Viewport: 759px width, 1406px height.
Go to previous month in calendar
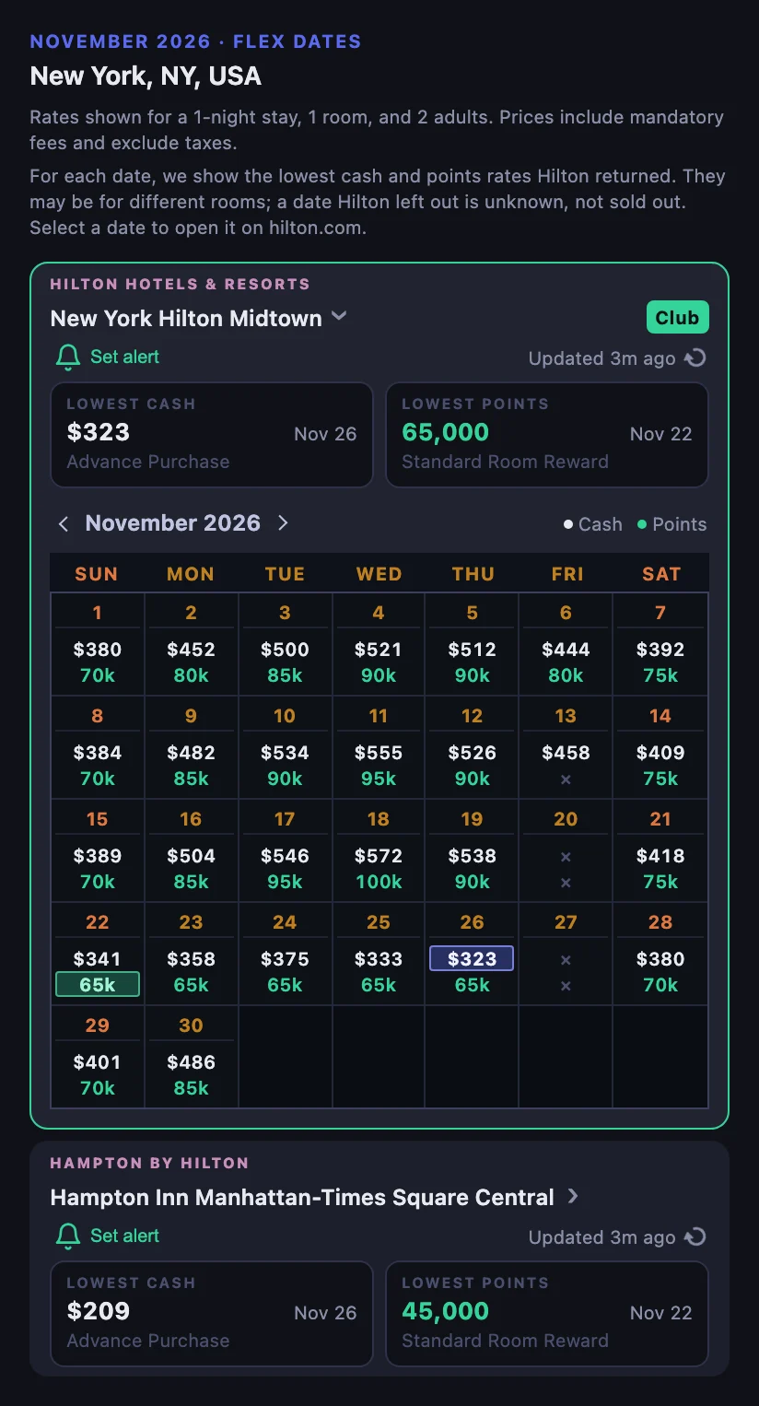[64, 523]
